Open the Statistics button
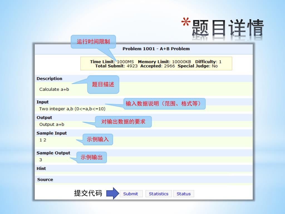This screenshot has height=214, width=285. [x=158, y=194]
